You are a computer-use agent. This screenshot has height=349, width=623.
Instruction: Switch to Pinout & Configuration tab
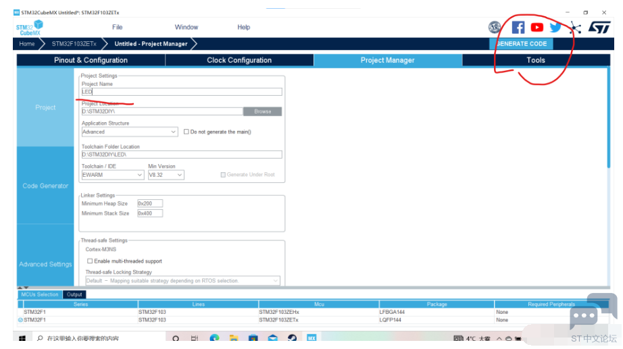(91, 60)
